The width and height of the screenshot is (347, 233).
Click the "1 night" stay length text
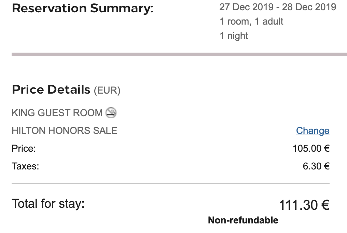point(234,36)
